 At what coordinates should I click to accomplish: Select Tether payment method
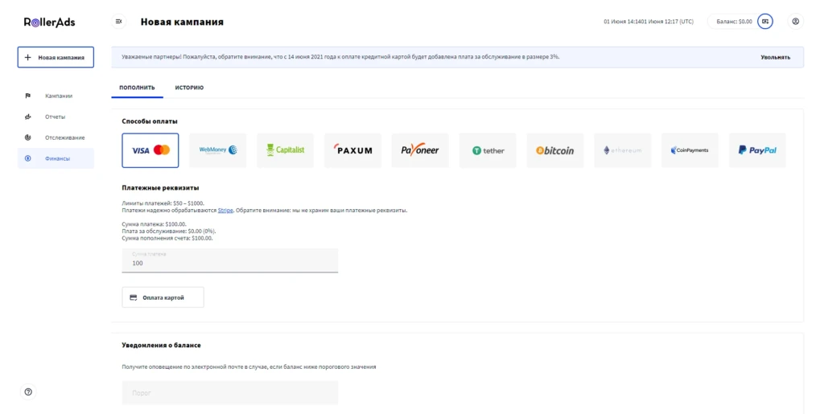pyautogui.click(x=488, y=150)
